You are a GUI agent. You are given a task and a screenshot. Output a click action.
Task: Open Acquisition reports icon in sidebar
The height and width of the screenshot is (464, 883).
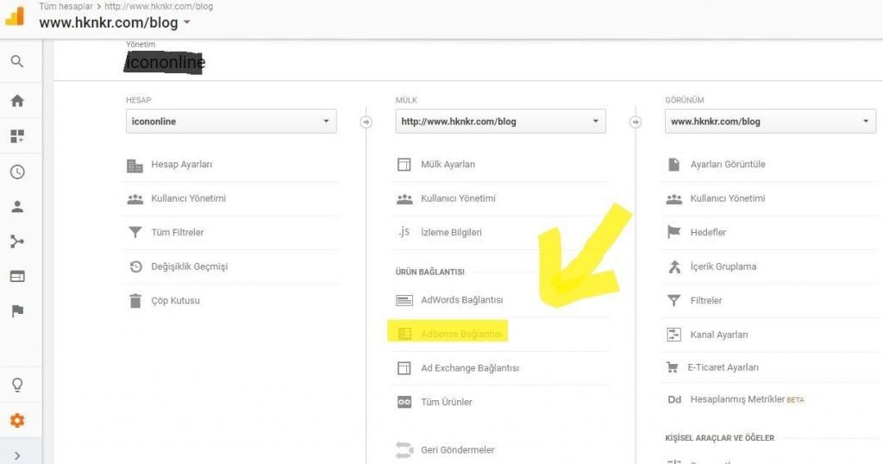[x=17, y=241]
